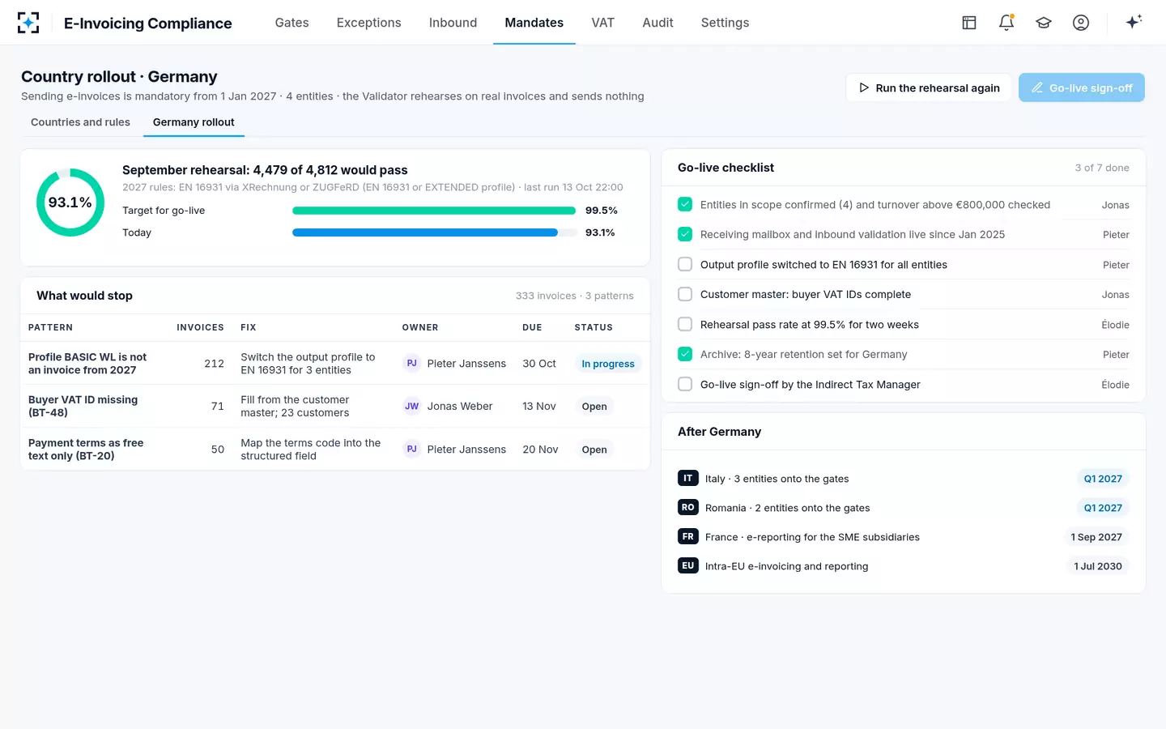Check Customer master buyer VAT IDs complete
1166x729 pixels.
(685, 295)
